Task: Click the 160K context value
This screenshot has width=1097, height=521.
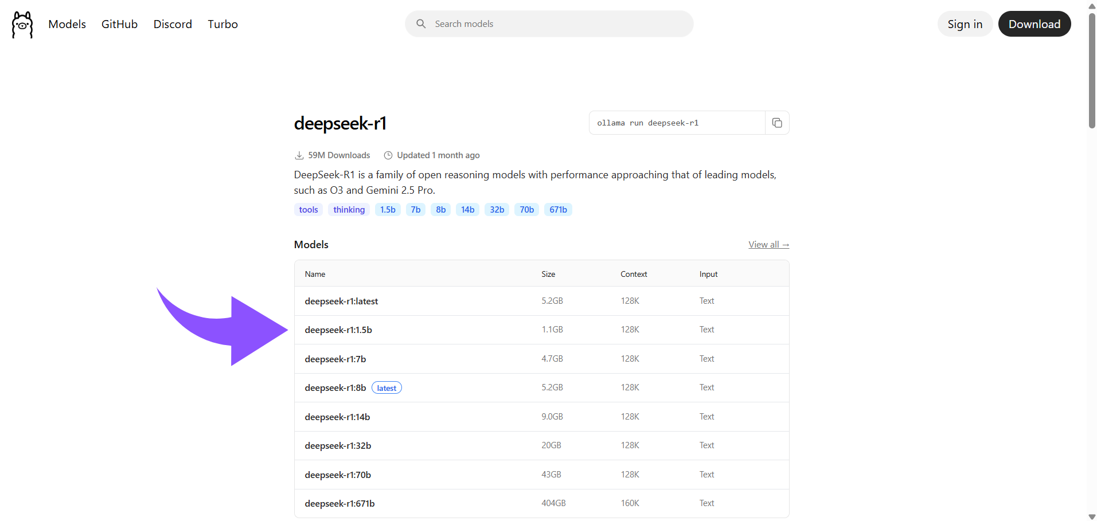Action: tap(630, 503)
